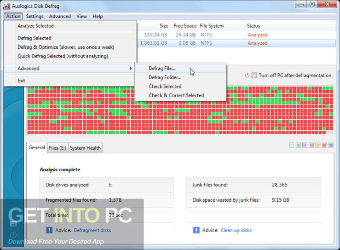Switch to the General tab

pos(37,148)
